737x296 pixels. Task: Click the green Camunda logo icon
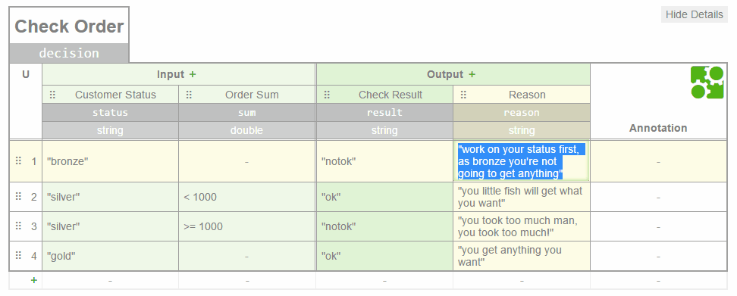click(707, 83)
